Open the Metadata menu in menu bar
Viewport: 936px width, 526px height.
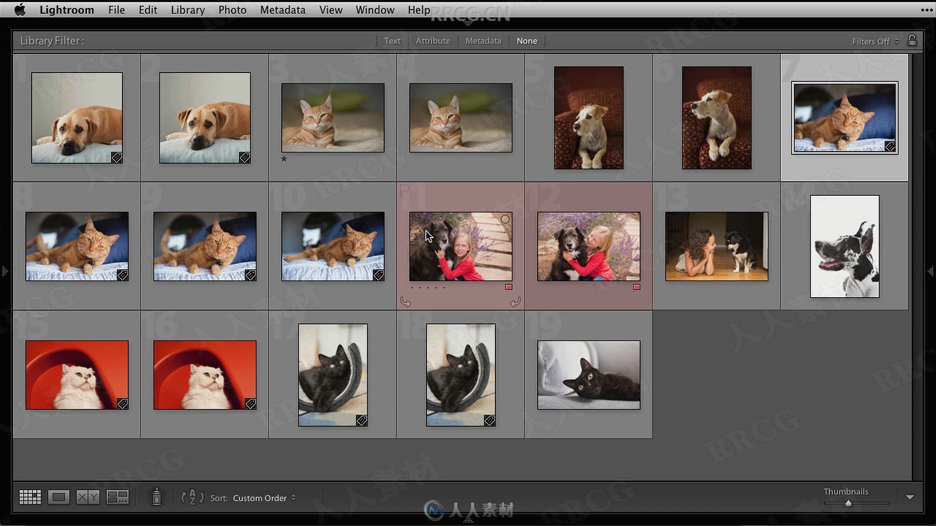[283, 10]
